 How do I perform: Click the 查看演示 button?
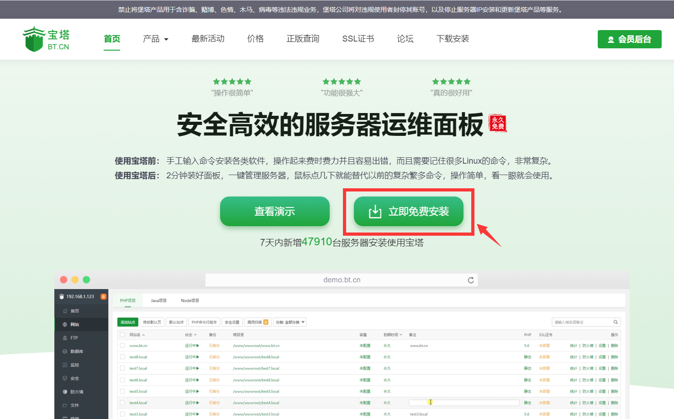[x=275, y=211]
